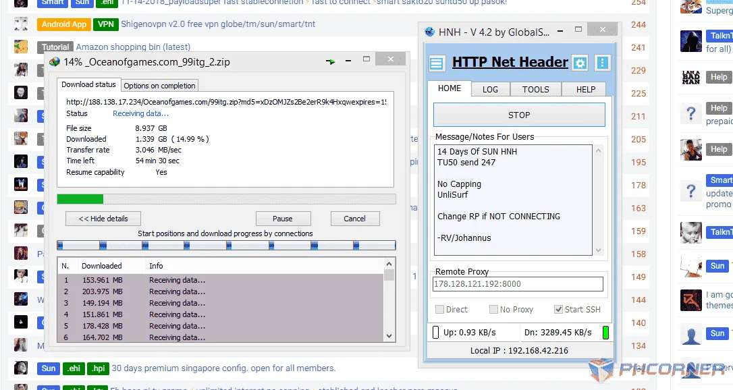Click the download URL text
Screen dimensions: 733x390
click(x=226, y=102)
